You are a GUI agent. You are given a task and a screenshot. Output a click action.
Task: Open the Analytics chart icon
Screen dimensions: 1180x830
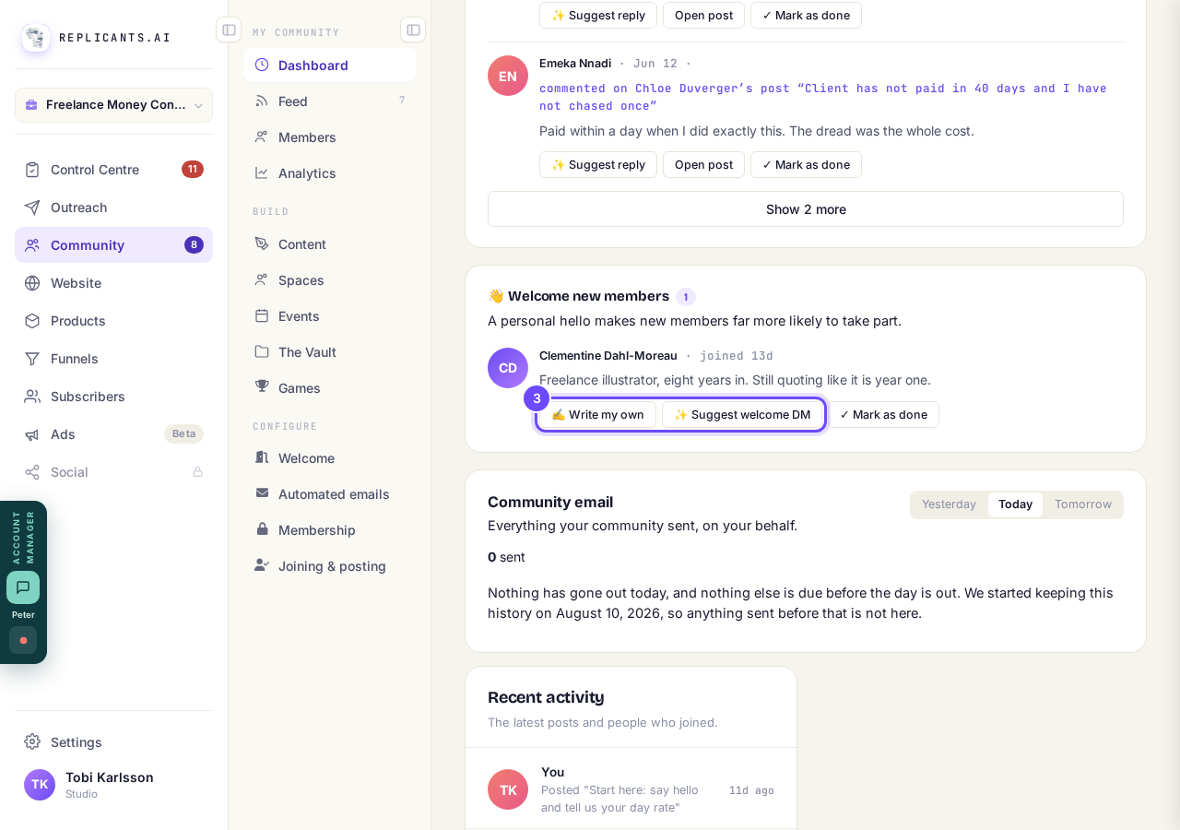262,173
